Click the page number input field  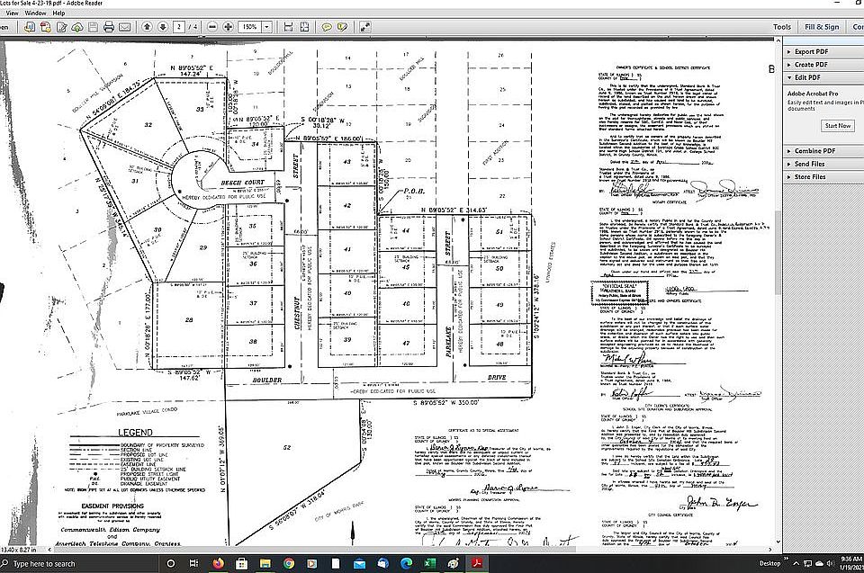[x=179, y=26]
